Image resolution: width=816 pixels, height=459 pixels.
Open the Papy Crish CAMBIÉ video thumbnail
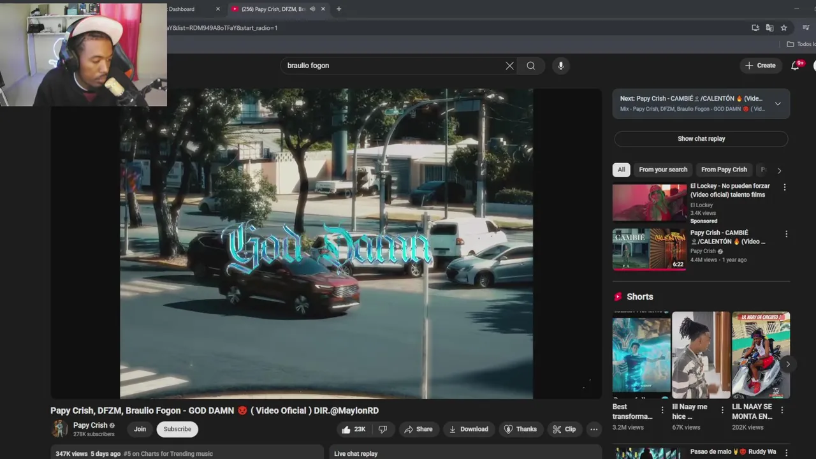click(x=650, y=249)
